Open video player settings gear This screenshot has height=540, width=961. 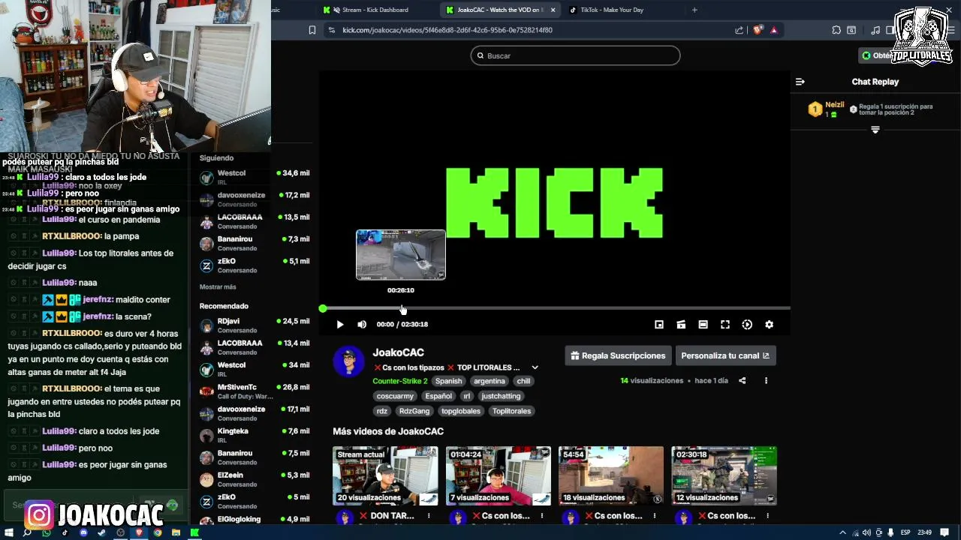point(769,325)
